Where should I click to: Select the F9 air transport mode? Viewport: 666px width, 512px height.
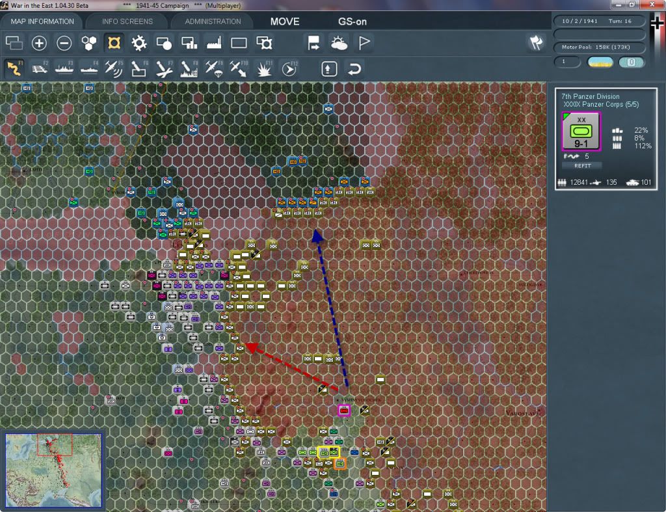pos(214,69)
